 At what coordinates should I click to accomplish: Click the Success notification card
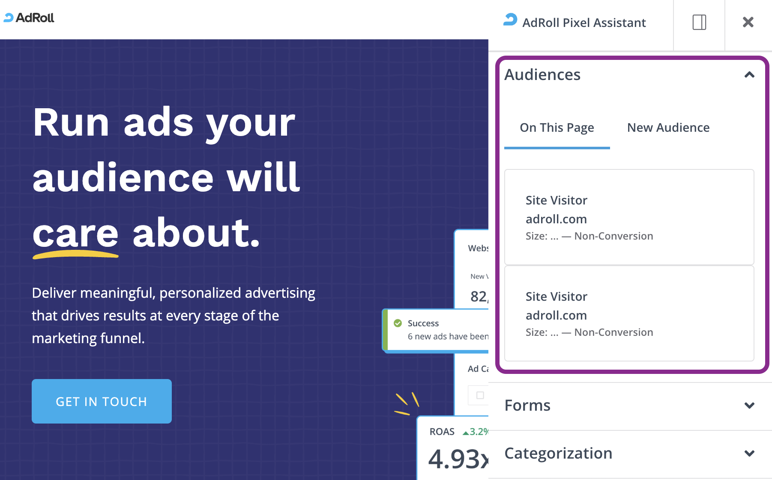point(435,330)
